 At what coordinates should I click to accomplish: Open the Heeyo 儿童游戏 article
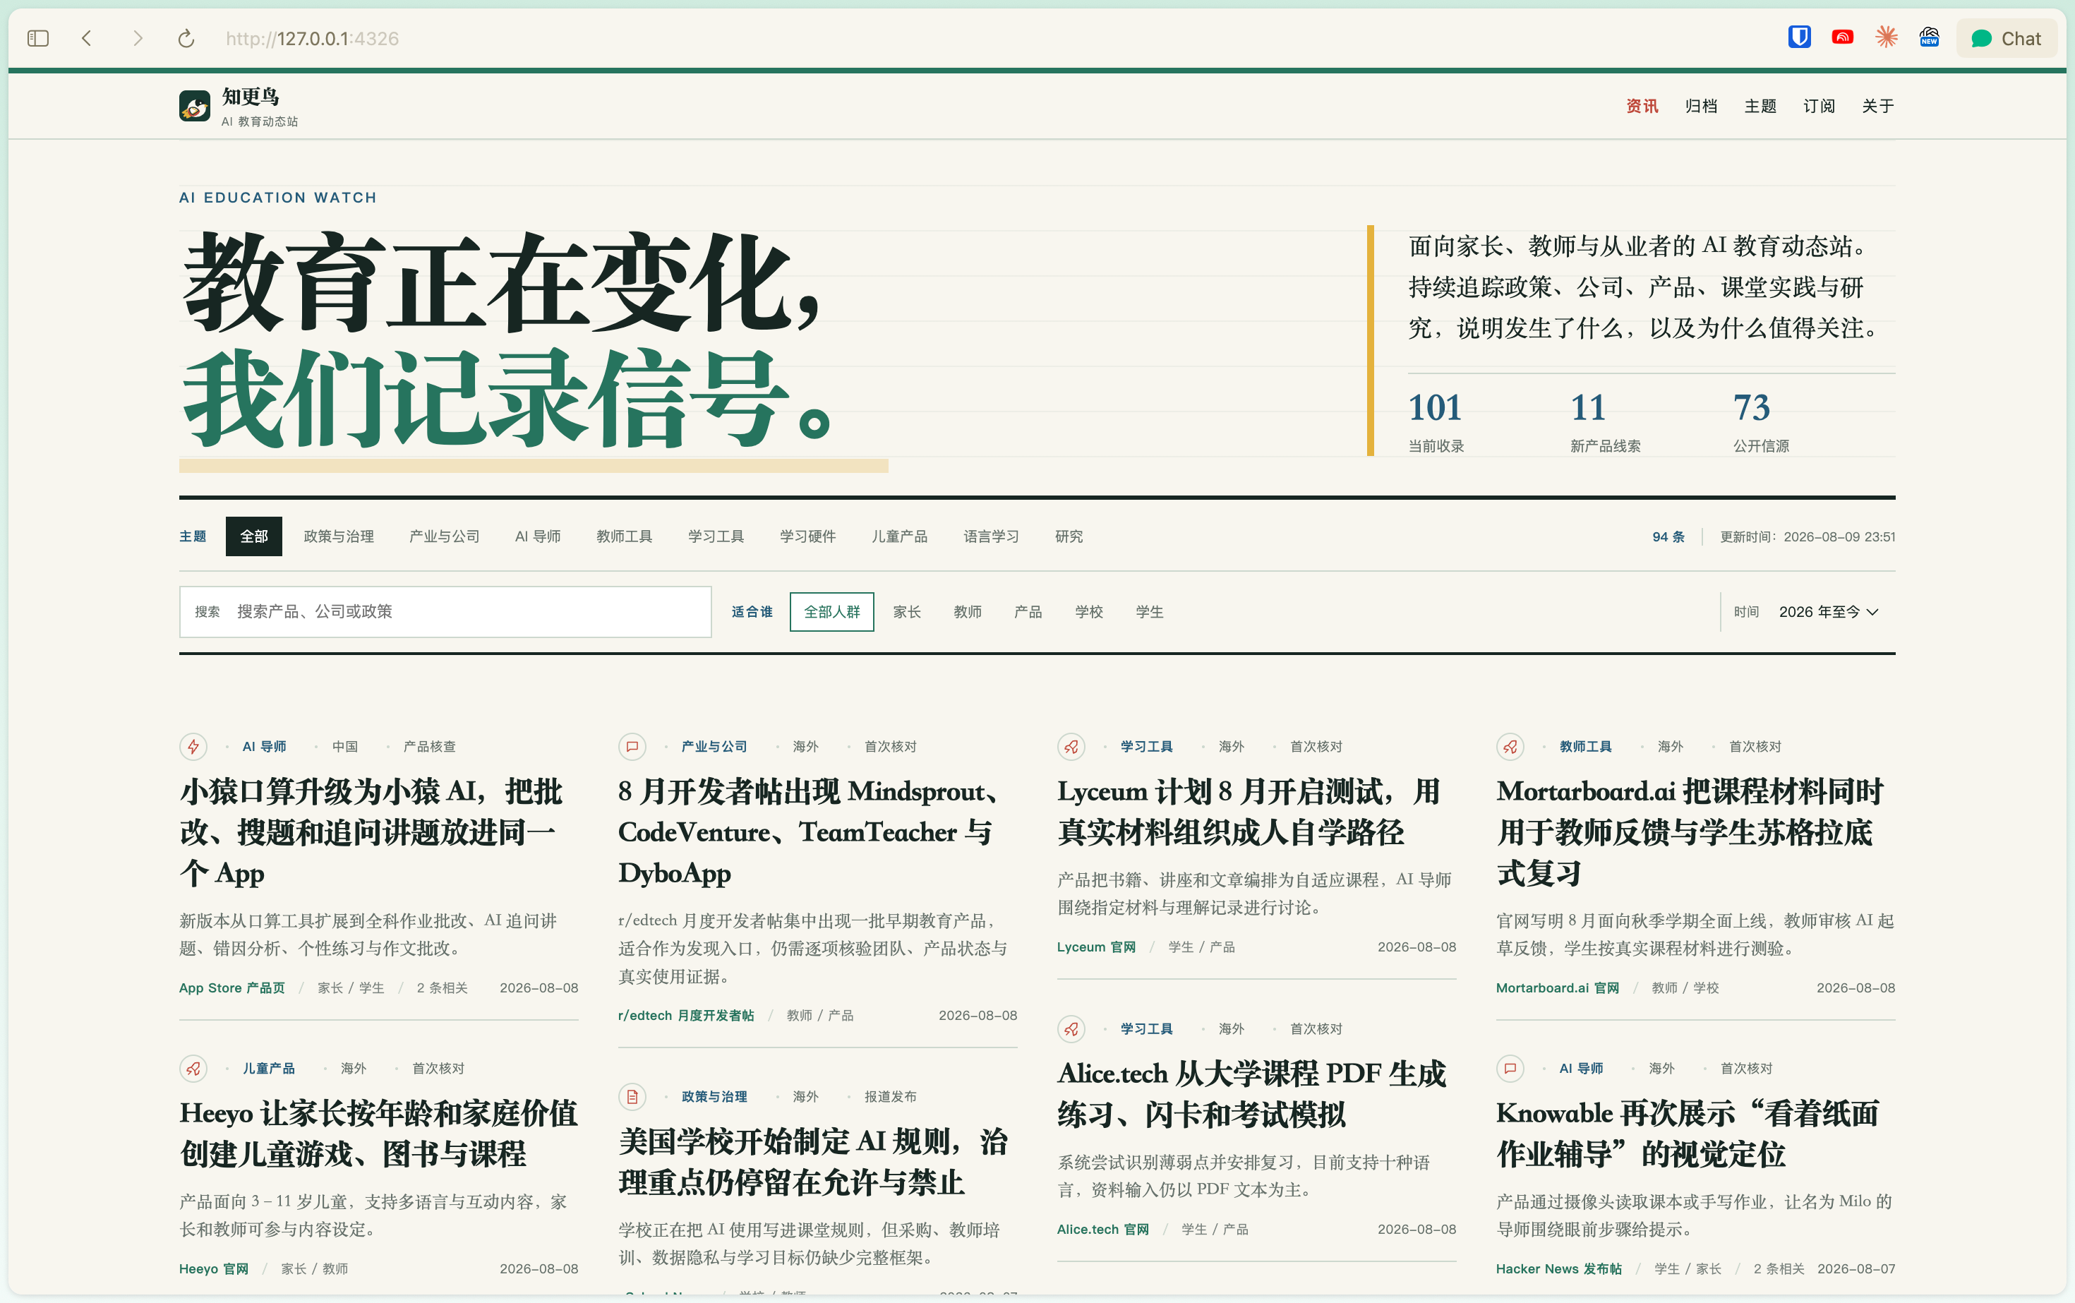click(378, 1133)
